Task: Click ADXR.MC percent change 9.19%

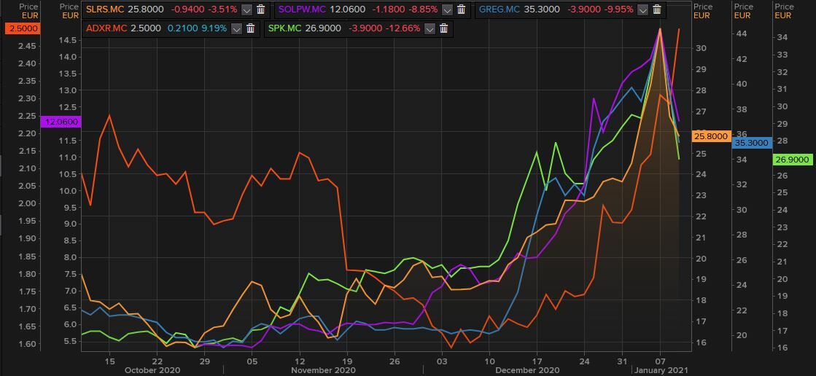Action: coord(214,28)
